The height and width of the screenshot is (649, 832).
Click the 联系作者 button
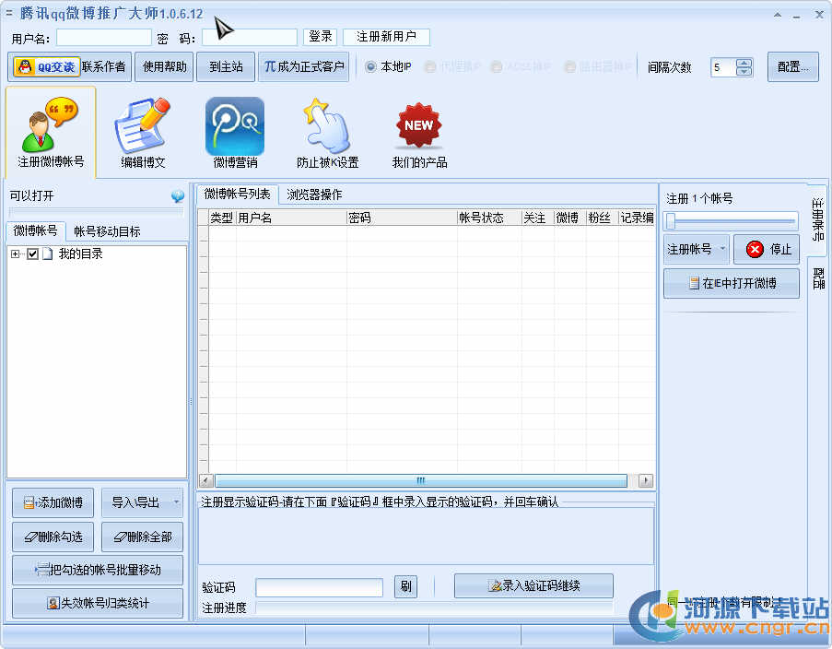point(104,67)
